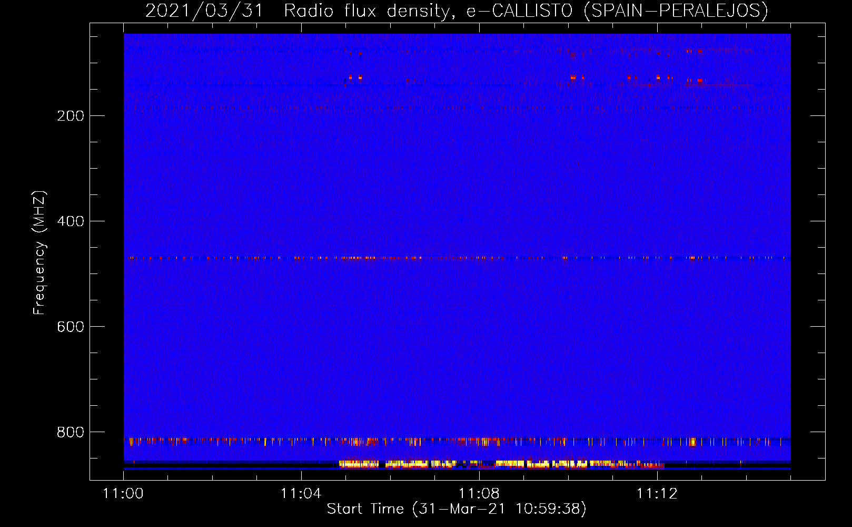Click the 400 MHz frequency tick label
The width and height of the screenshot is (852, 527).
coord(71,221)
